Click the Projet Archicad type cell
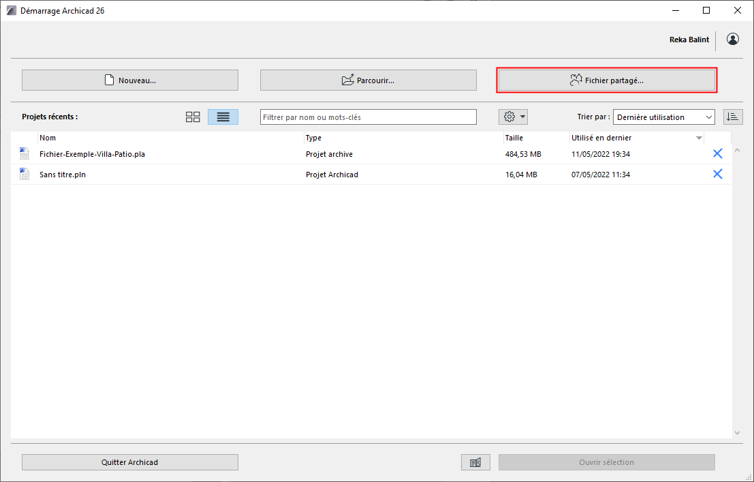The width and height of the screenshot is (754, 482). (332, 175)
